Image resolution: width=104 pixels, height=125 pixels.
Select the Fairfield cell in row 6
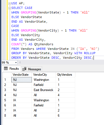click(x=44, y=105)
